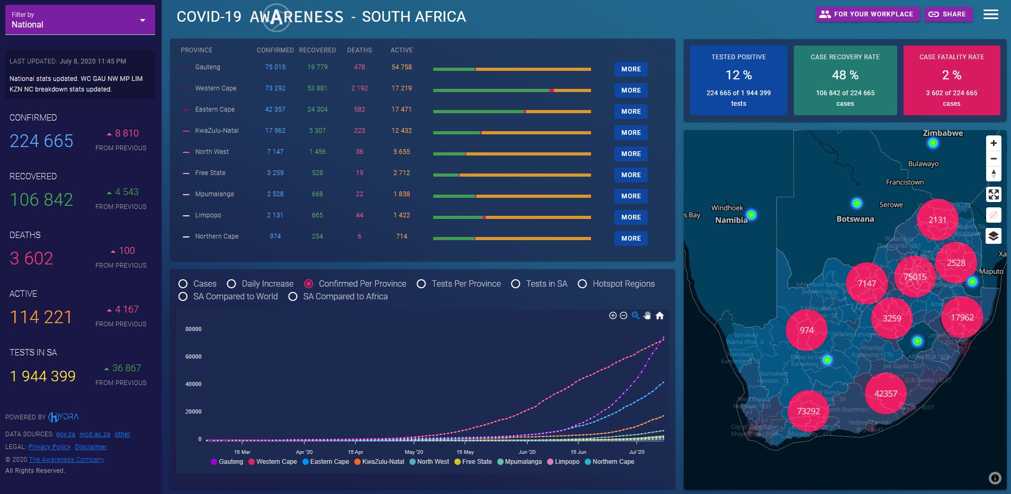Expand KwaZulu-Natal row with MORE
The image size is (1011, 494).
[631, 133]
